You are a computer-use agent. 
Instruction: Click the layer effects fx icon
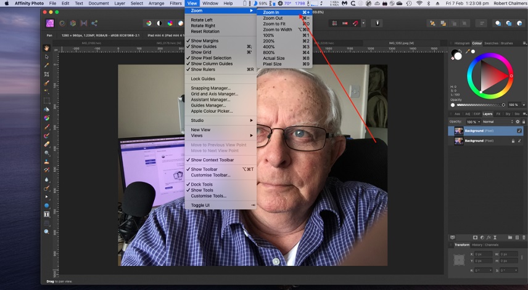point(489,237)
